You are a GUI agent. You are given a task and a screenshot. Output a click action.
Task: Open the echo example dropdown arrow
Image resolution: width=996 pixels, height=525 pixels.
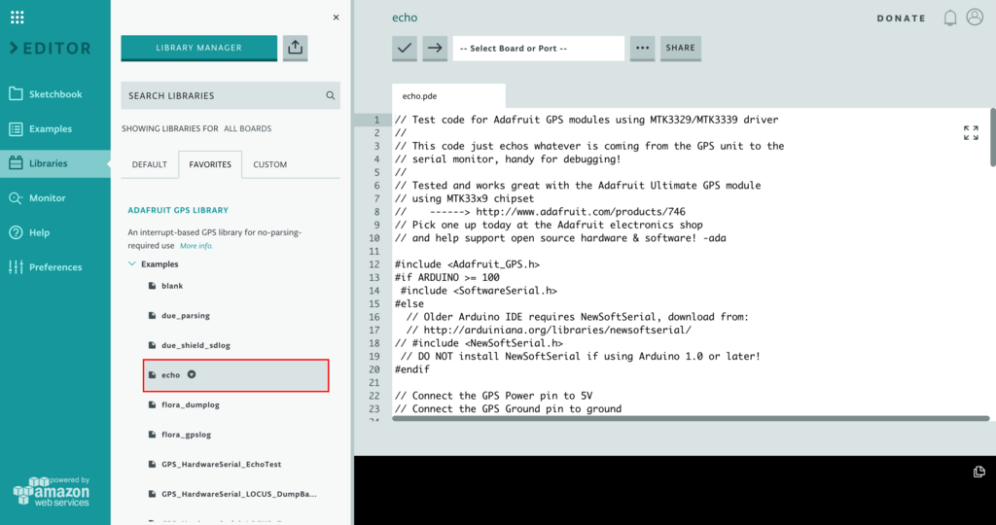[192, 374]
